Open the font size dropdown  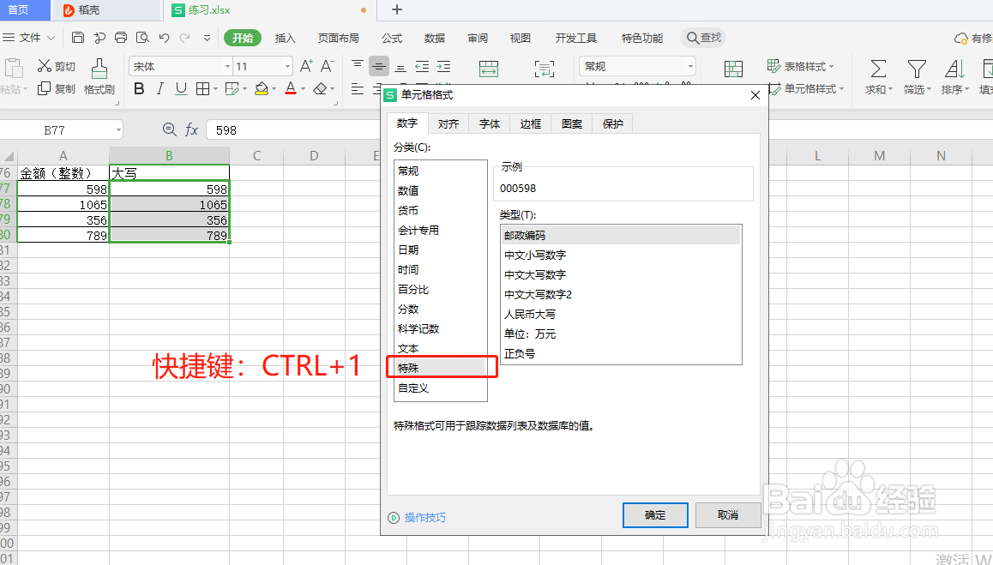pos(286,66)
